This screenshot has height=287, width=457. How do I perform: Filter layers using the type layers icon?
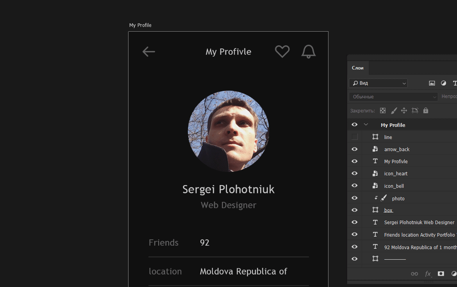(x=454, y=83)
